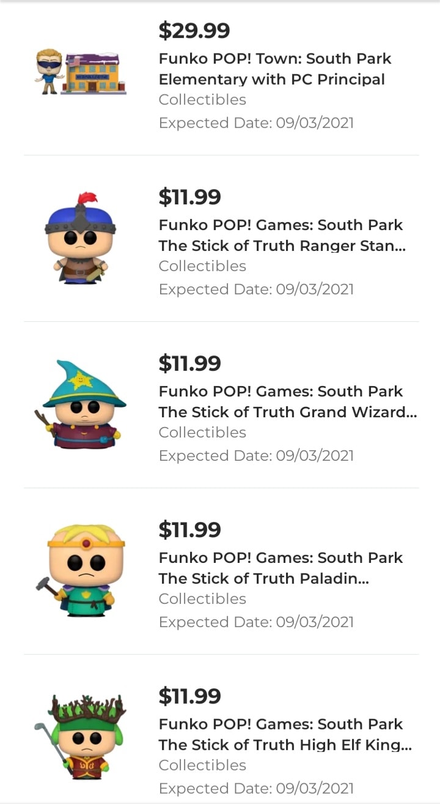Select Collectibles under the Ranger Stan item

[x=202, y=266]
